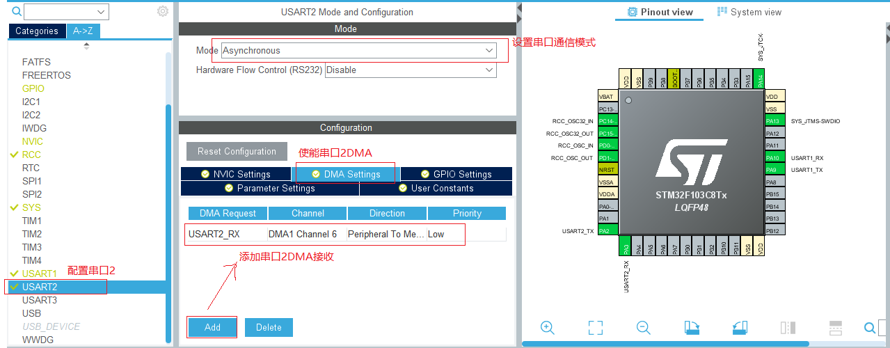Screen dimensions: 890x348
Task: Select FATFS in the peripheral list
Action: point(36,62)
